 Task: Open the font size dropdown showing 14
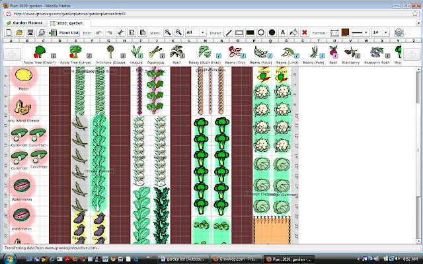coord(381,32)
